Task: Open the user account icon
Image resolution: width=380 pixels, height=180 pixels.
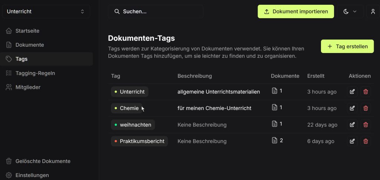Action: click(373, 11)
